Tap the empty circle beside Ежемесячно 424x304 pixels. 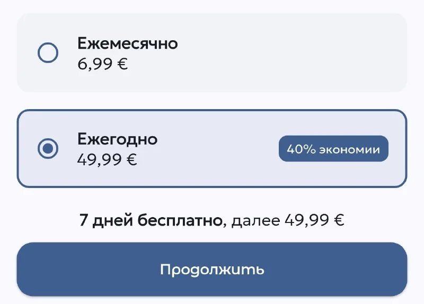48,53
